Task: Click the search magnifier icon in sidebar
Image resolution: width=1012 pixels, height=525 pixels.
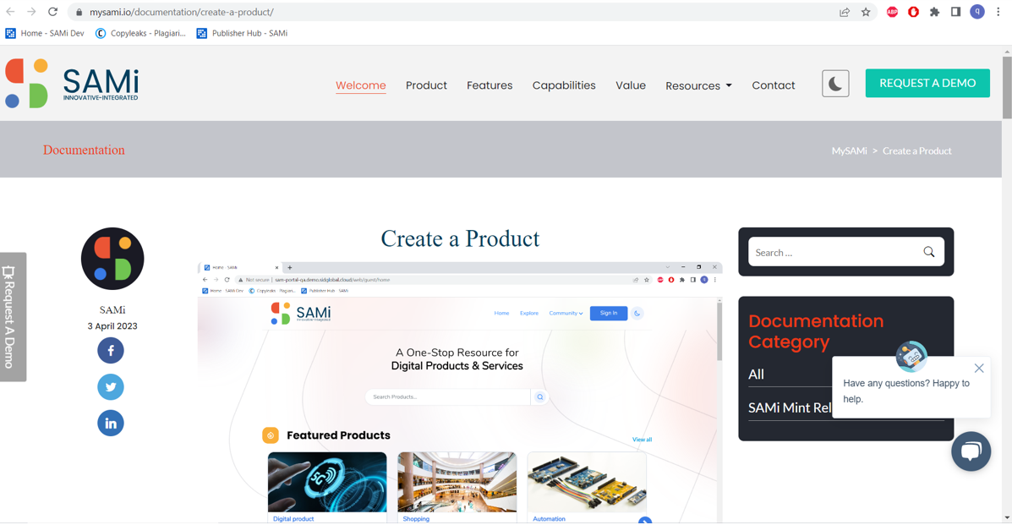Action: coord(929,252)
